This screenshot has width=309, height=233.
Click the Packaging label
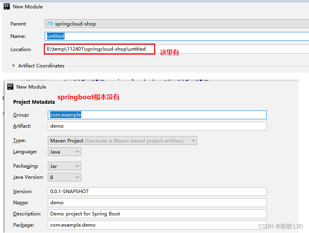[x=25, y=166]
